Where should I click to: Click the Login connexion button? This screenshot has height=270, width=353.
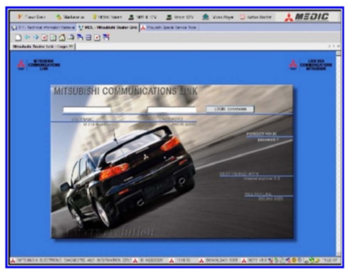tap(230, 109)
